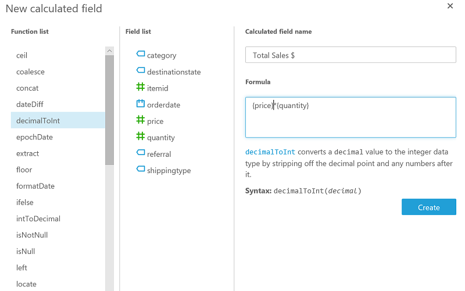This screenshot has height=291, width=465.
Task: Choose ifelse from the function list
Action: (24, 203)
